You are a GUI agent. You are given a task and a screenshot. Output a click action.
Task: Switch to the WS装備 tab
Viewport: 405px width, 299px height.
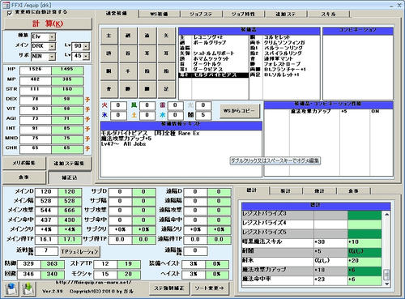159,14
